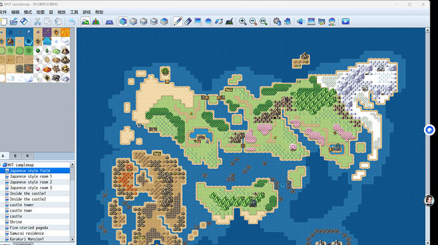Select the Shrine map
The width and height of the screenshot is (438, 245).
point(35,222)
